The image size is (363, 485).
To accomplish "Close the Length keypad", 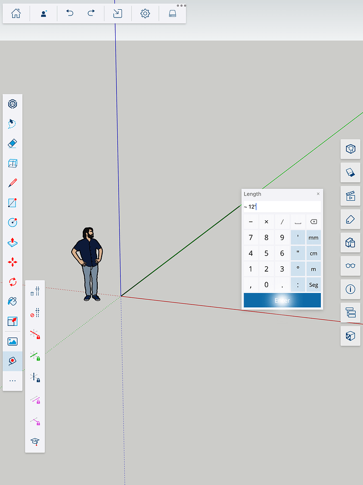I will 318,194.
